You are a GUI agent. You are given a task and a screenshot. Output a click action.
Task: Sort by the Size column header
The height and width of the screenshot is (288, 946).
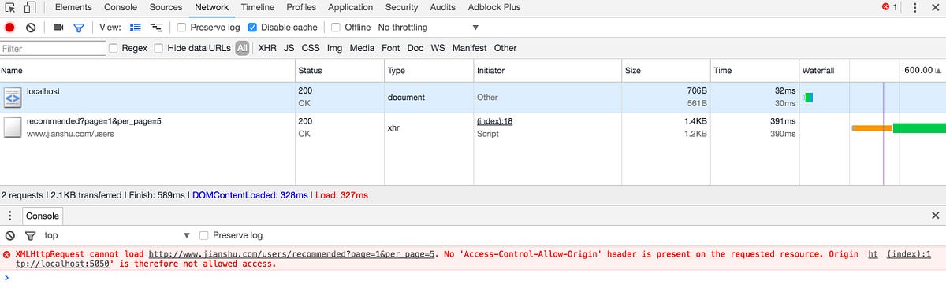click(x=666, y=70)
